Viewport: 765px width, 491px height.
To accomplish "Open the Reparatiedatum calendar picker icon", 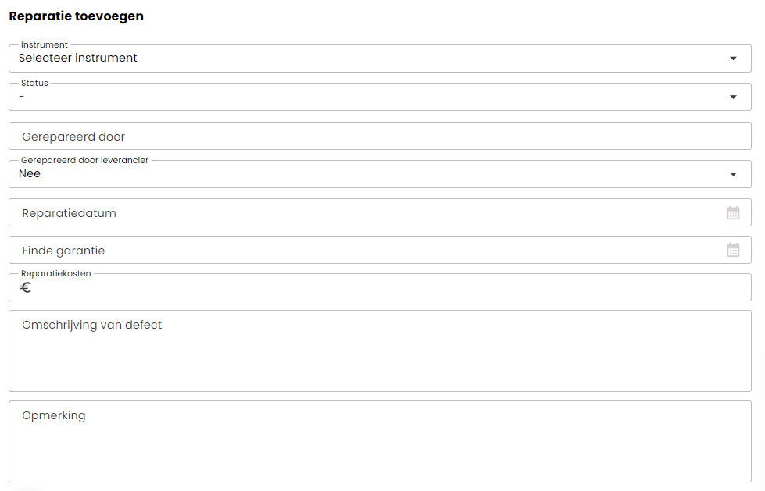I will [x=733, y=213].
